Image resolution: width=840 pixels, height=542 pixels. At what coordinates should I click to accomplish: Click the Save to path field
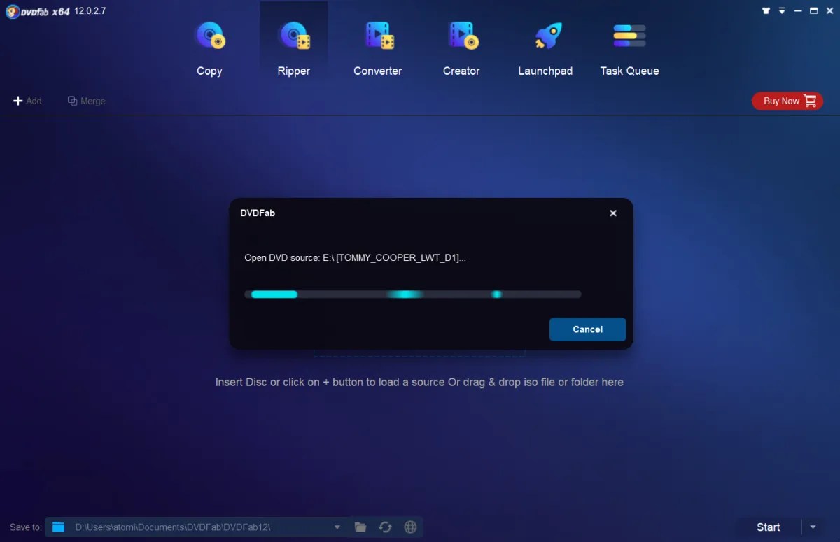(x=196, y=527)
